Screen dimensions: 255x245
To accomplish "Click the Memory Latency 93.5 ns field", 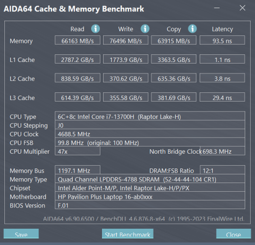I will (x=222, y=40).
